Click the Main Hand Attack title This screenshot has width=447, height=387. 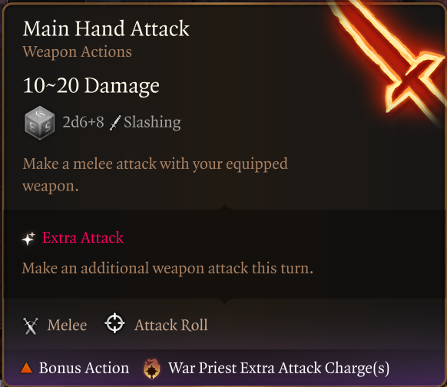pos(106,28)
